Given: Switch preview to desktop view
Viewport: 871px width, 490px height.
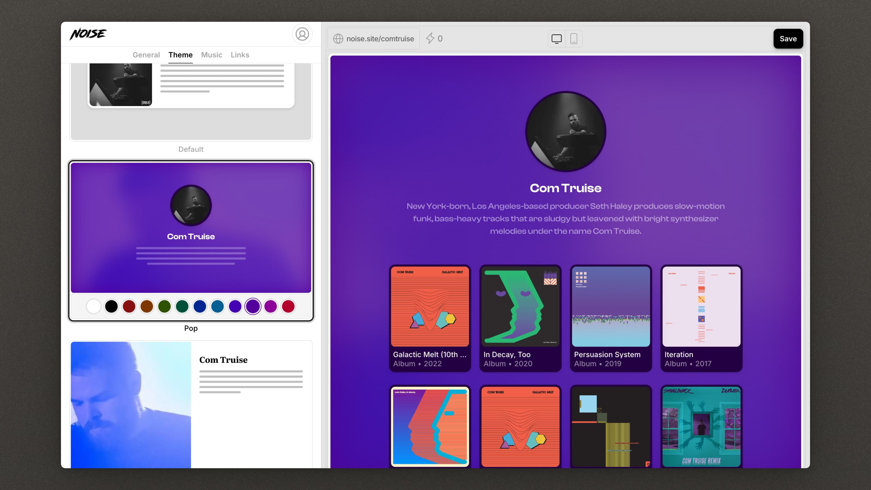Looking at the screenshot, I should (556, 39).
